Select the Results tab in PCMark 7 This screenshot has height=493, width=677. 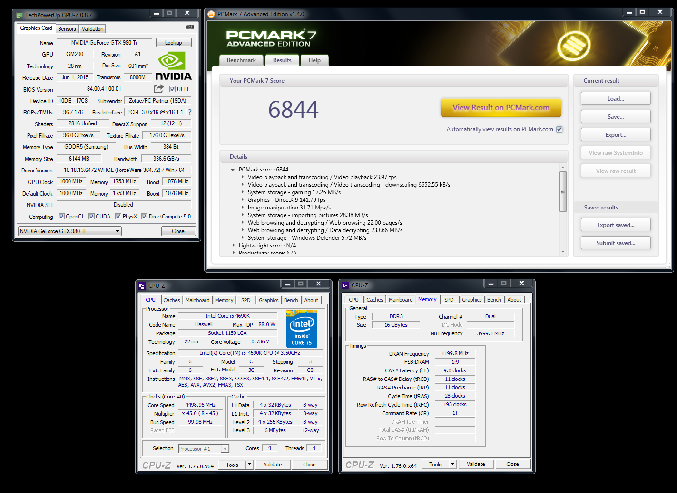click(282, 60)
